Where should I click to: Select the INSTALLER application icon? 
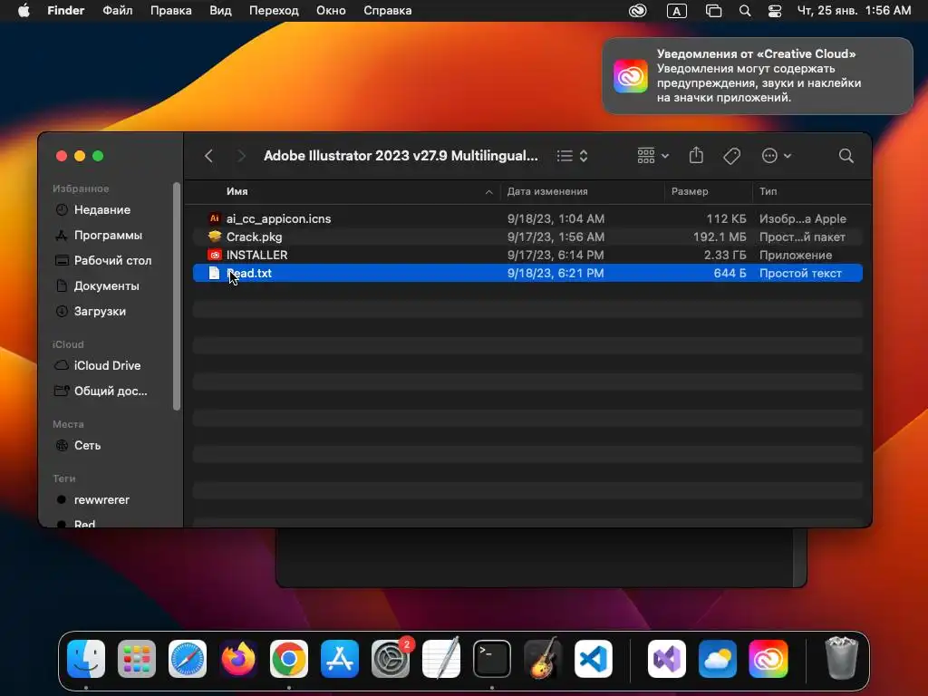click(x=214, y=255)
